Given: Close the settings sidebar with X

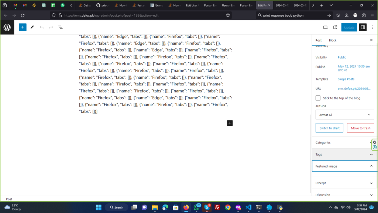Looking at the screenshot, I should click(x=371, y=40).
